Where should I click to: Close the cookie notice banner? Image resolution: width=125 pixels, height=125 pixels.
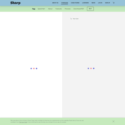click(x=114, y=121)
